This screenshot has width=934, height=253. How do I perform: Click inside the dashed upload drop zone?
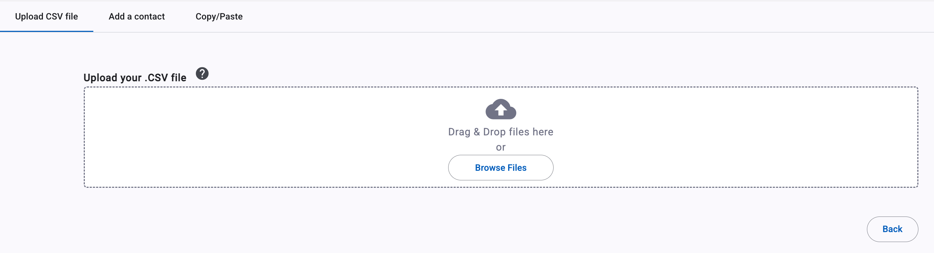(x=501, y=137)
